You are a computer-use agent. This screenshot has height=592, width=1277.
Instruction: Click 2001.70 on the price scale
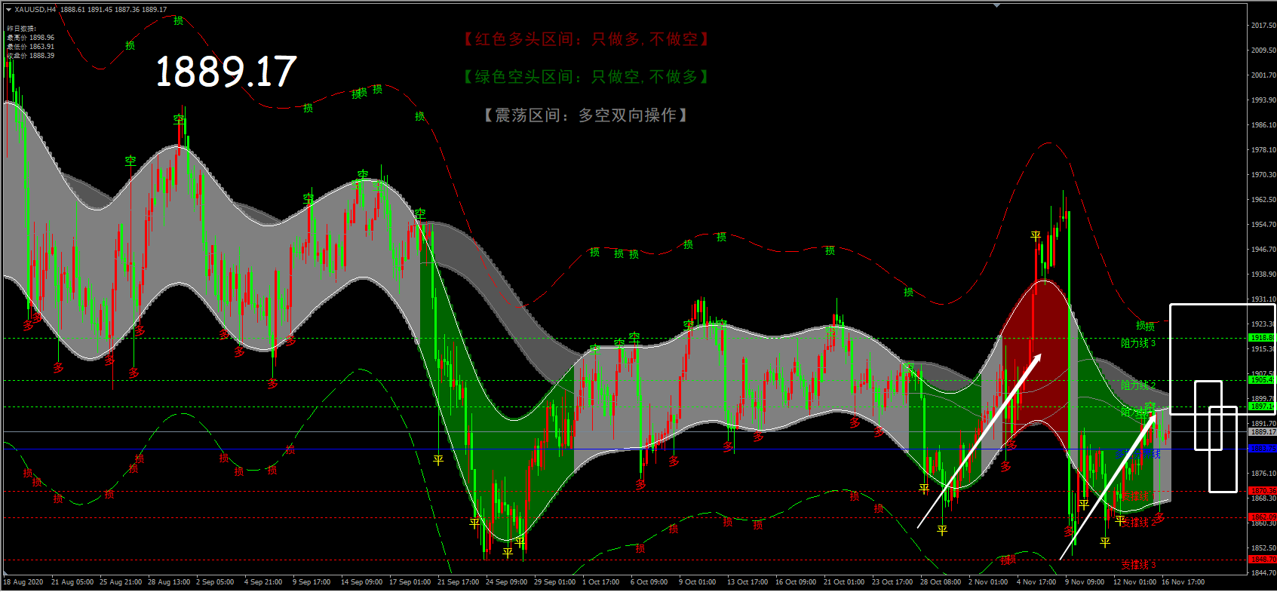pyautogui.click(x=1263, y=75)
